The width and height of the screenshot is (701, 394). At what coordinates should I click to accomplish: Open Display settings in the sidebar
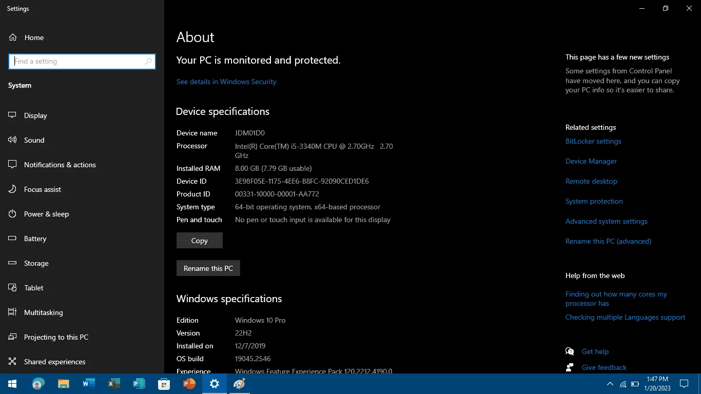[x=82, y=115]
